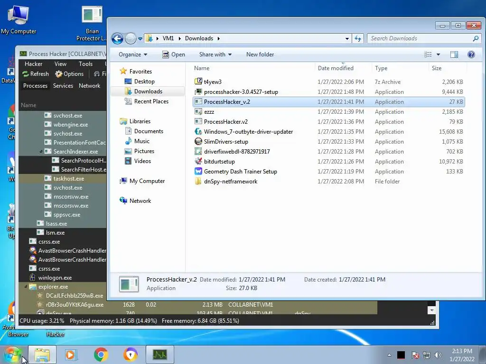
Task: Click Options in Process Hacker toolbar
Action: pos(69,74)
